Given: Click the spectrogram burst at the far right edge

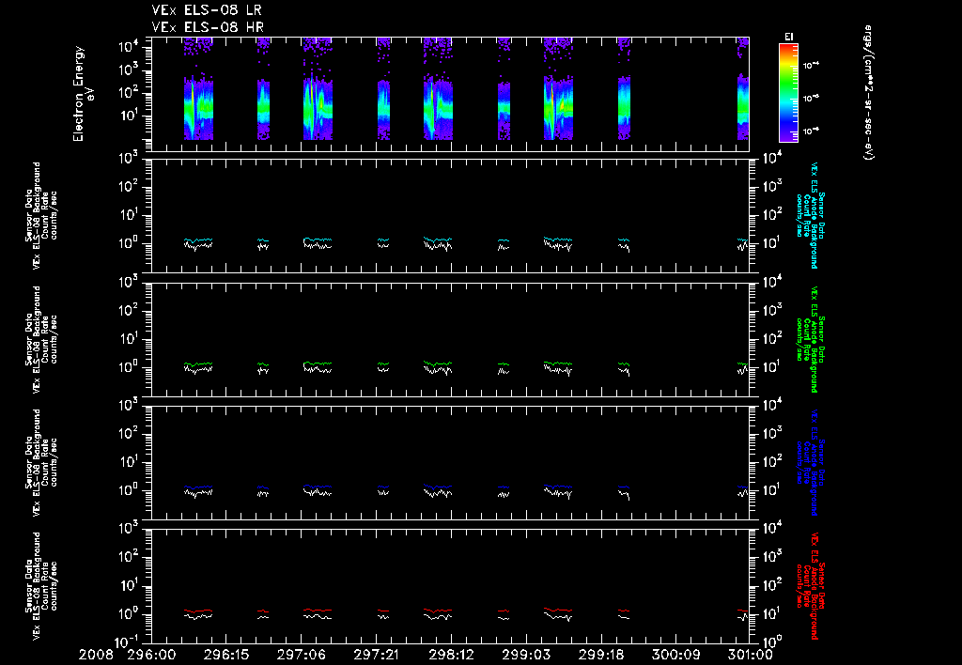Looking at the screenshot, I should [743, 89].
